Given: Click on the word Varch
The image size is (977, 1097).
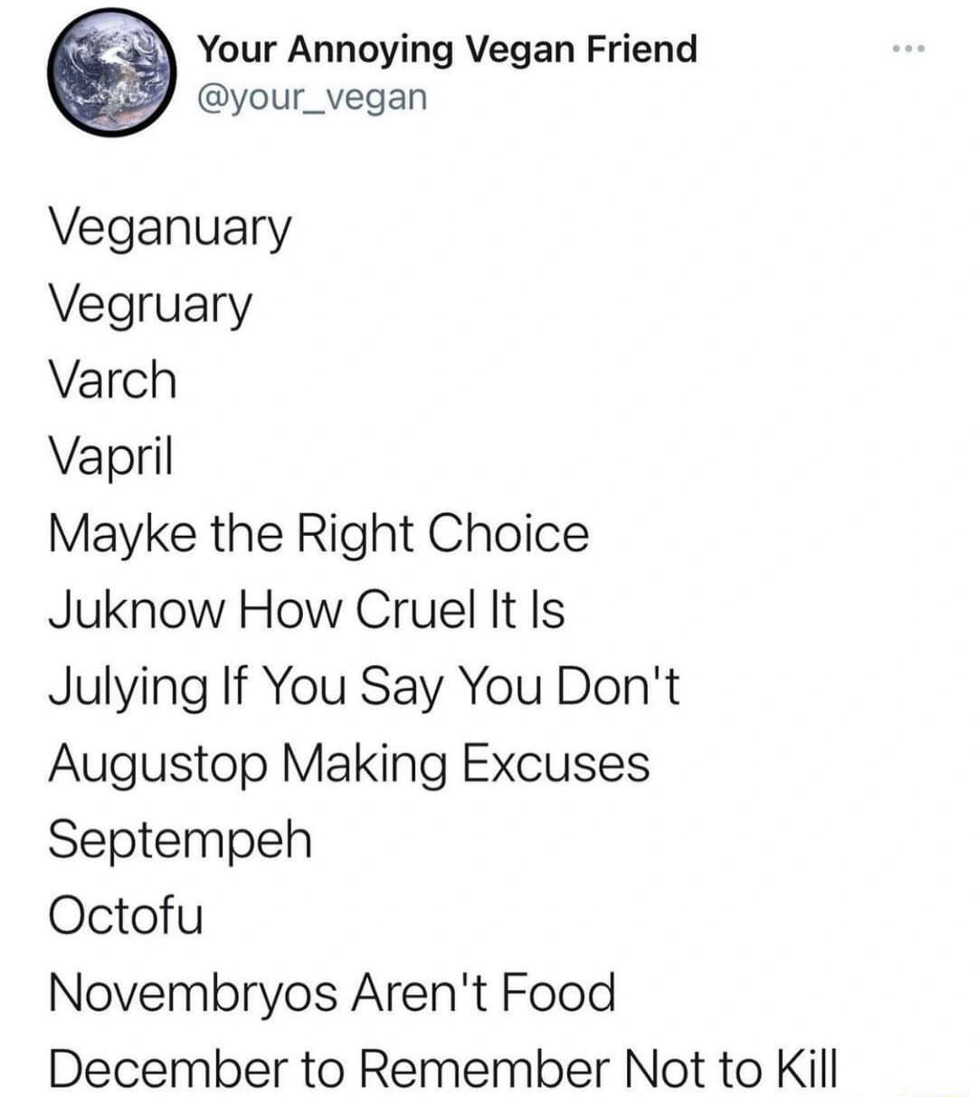Looking at the screenshot, I should coord(113,379).
